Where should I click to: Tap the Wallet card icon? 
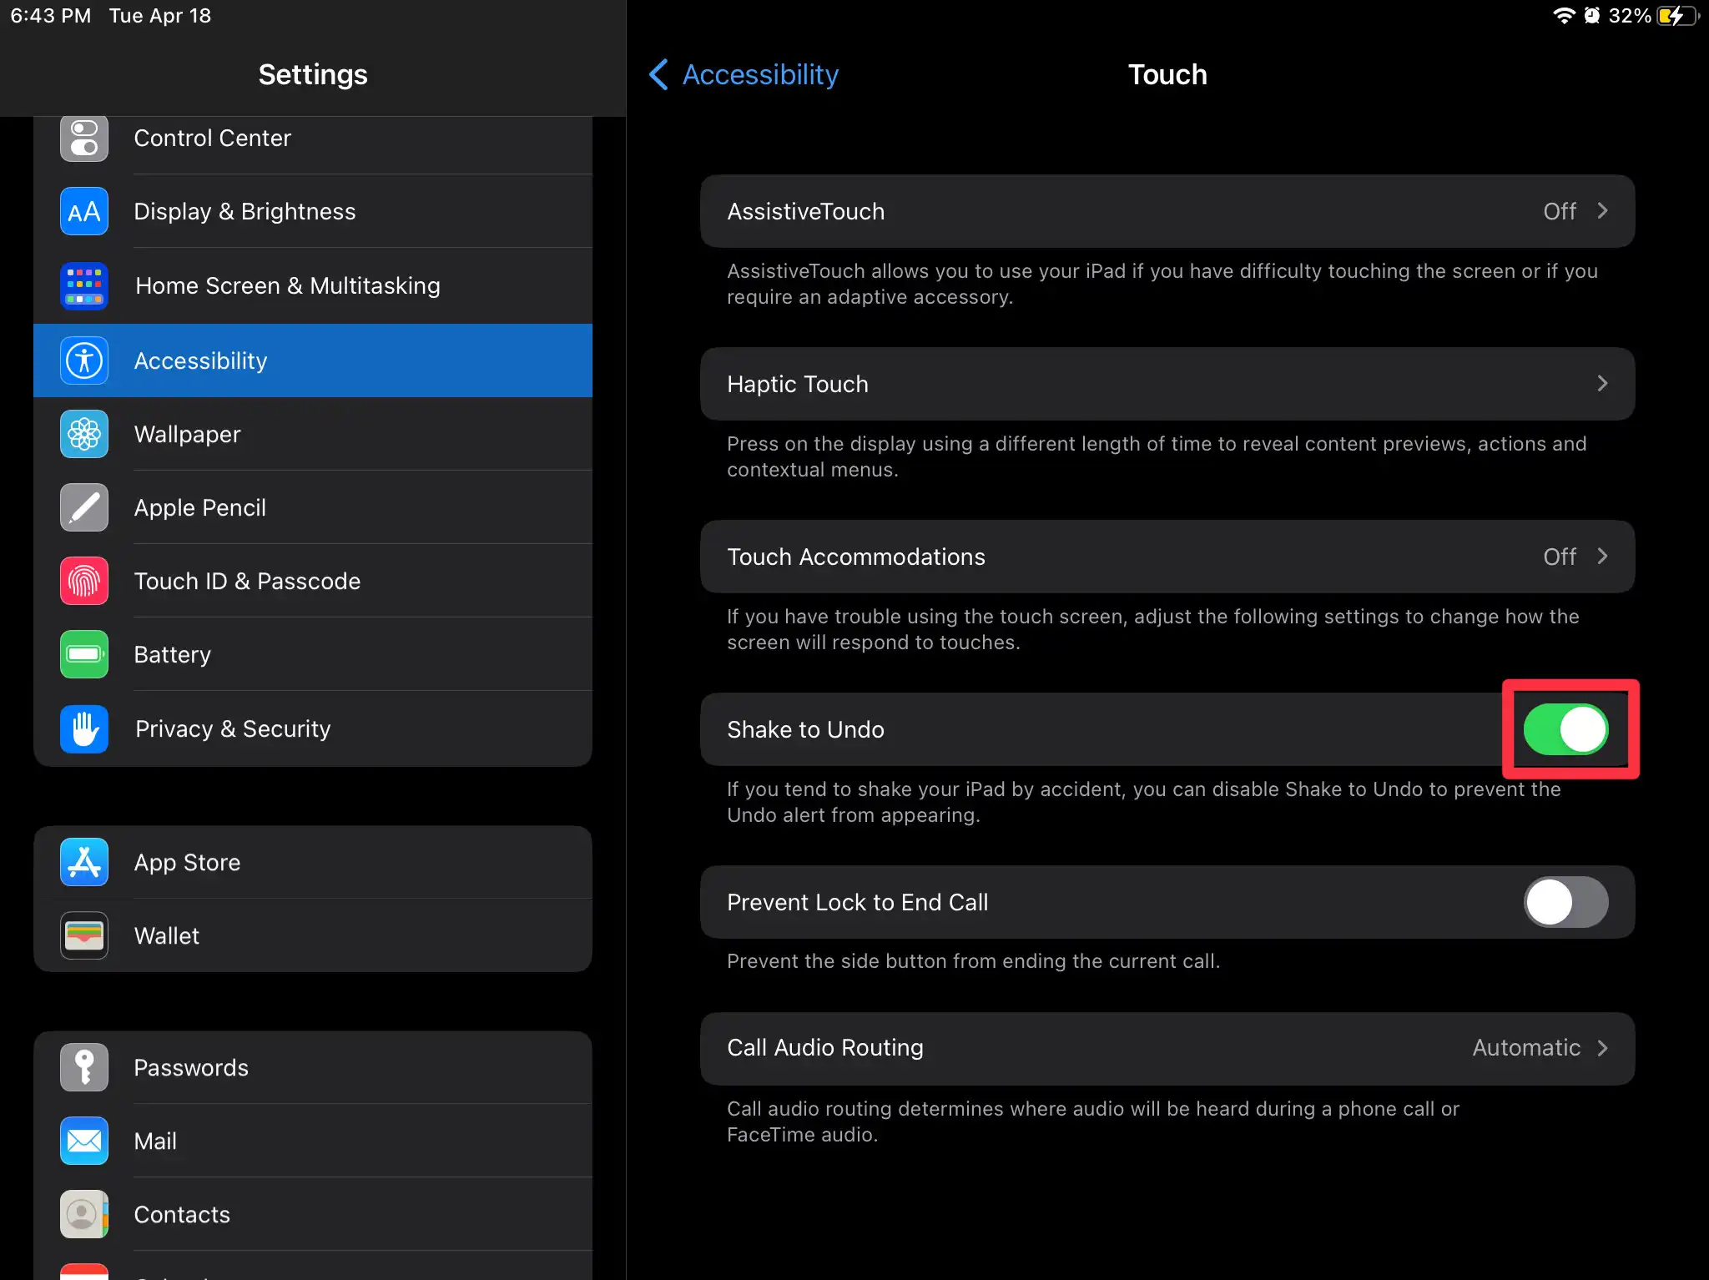pos(84,935)
